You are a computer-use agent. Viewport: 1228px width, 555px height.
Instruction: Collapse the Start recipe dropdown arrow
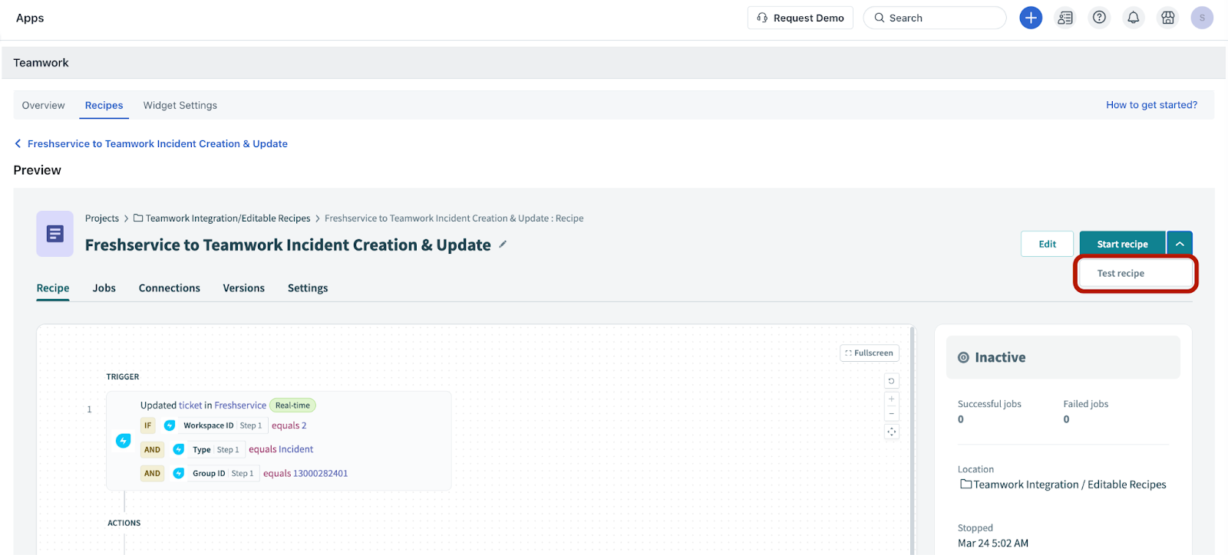click(x=1180, y=244)
